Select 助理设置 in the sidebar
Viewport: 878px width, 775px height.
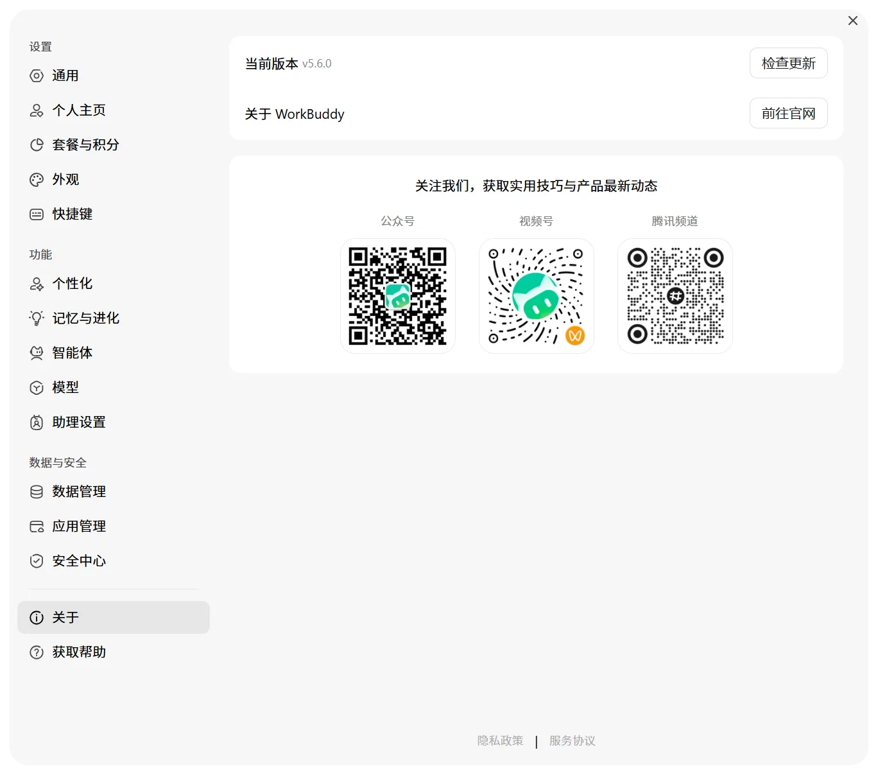(114, 422)
